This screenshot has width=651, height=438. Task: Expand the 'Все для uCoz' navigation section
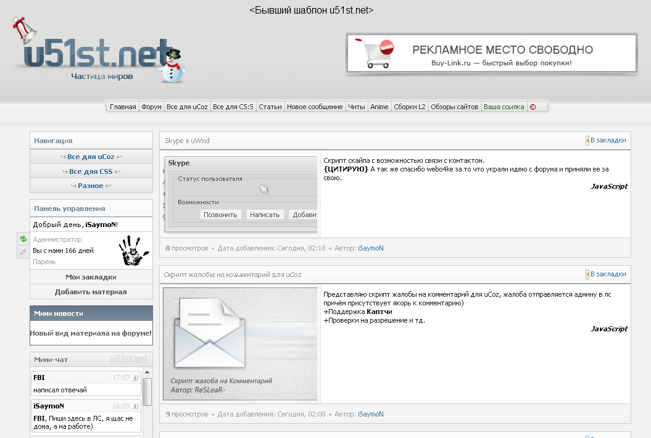click(x=91, y=157)
